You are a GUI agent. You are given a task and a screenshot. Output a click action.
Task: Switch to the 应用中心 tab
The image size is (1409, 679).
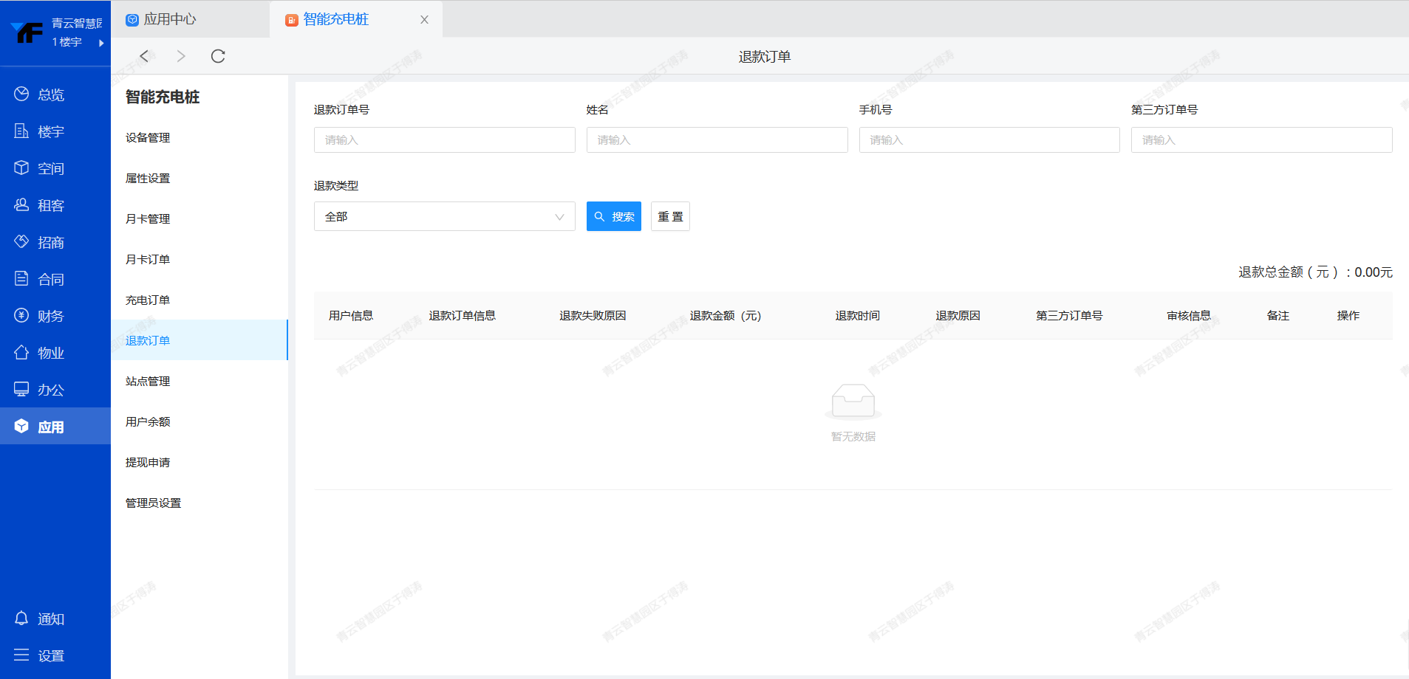coord(169,19)
